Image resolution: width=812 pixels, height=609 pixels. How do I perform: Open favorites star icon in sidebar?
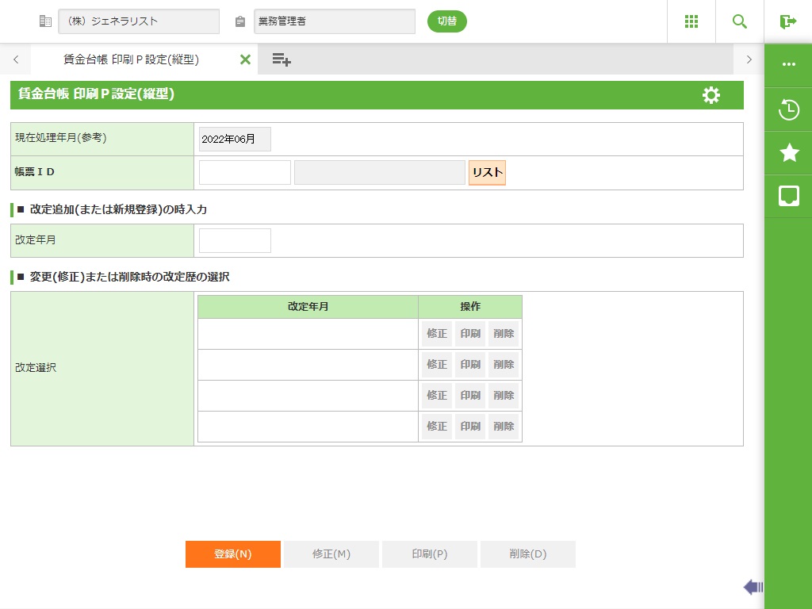pos(788,153)
